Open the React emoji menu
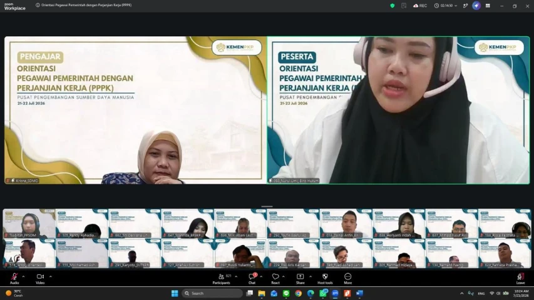The image size is (534, 300). point(275,278)
